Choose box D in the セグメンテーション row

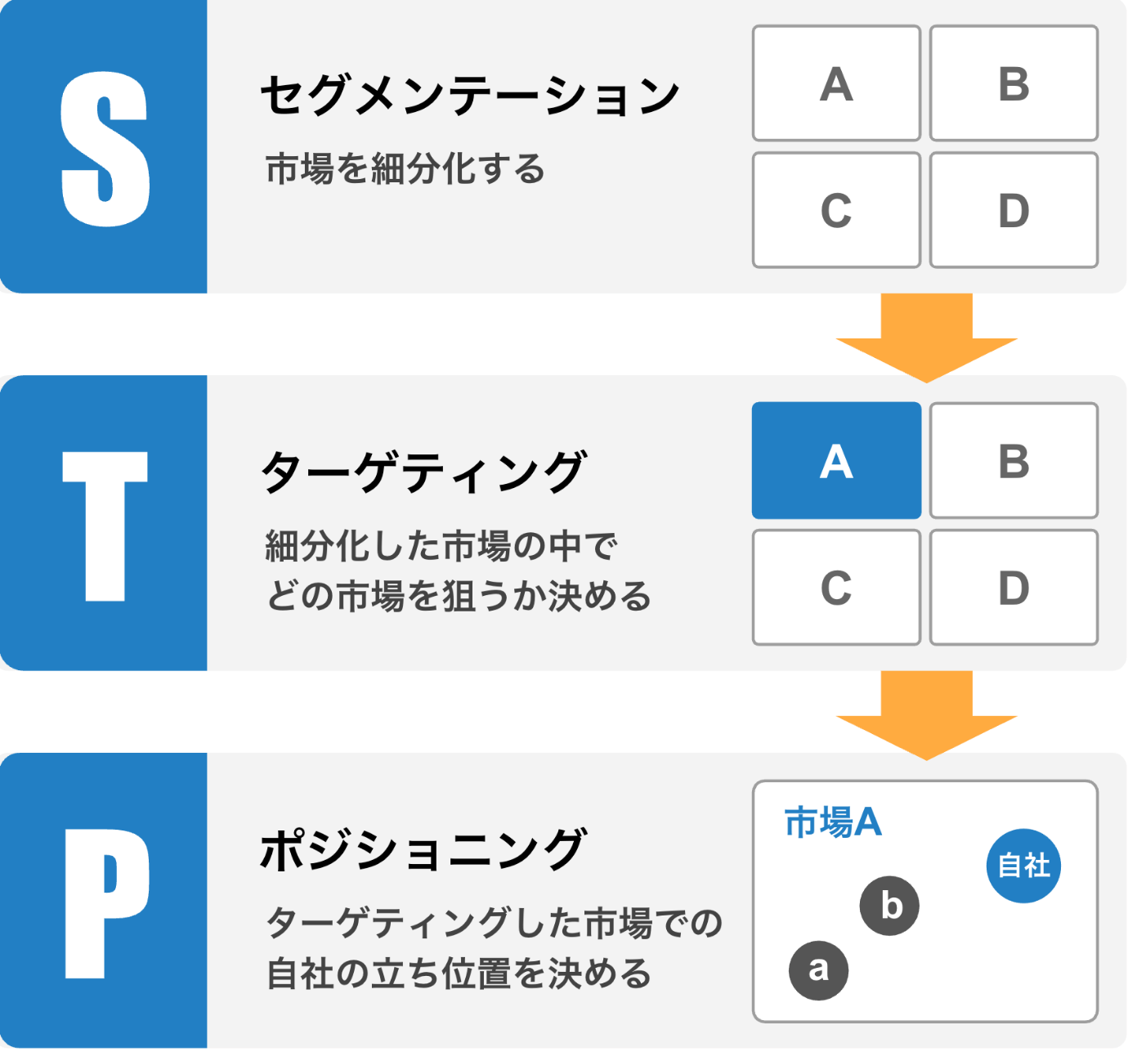[1014, 210]
